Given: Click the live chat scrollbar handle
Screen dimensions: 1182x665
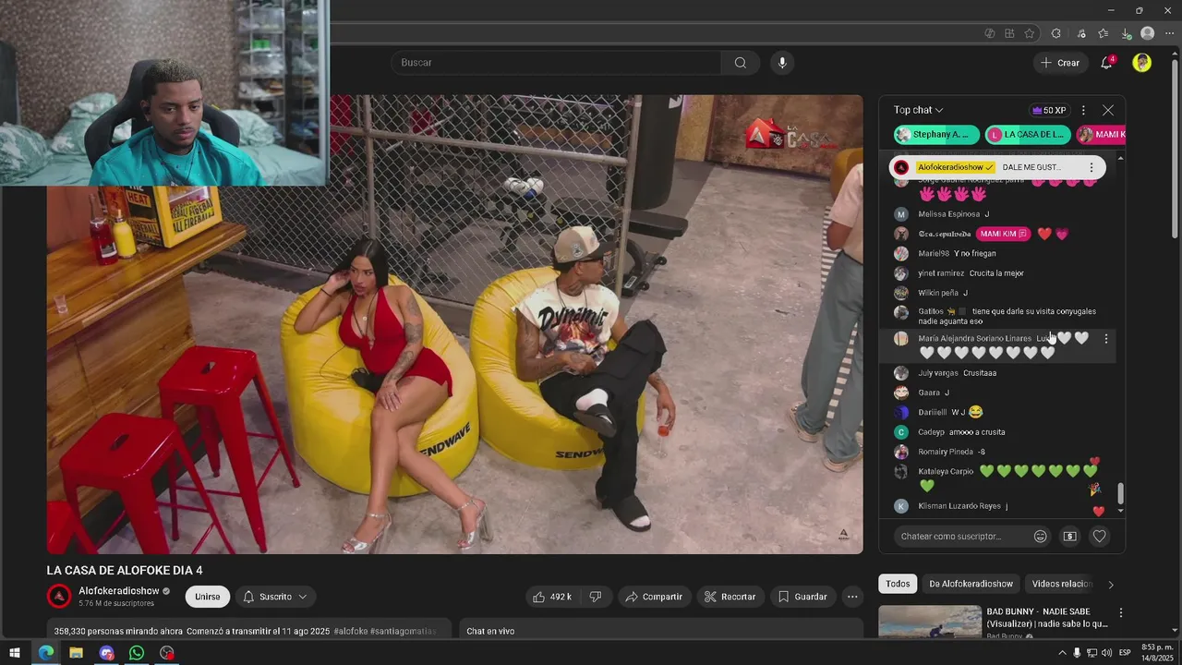Looking at the screenshot, I should (x=1121, y=494).
